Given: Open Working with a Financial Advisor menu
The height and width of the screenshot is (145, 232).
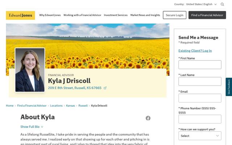Looking at the screenshot, I should (x=82, y=15).
